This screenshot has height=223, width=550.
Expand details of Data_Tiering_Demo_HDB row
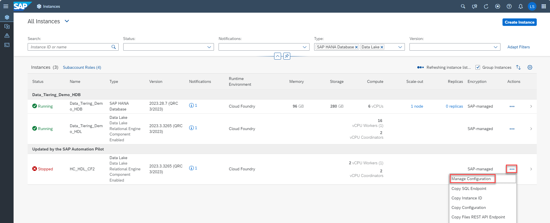[531, 106]
